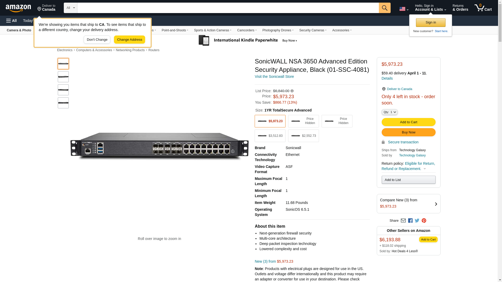Open the country flag language selector
Image resolution: width=502 pixels, height=282 pixels.
(404, 9)
